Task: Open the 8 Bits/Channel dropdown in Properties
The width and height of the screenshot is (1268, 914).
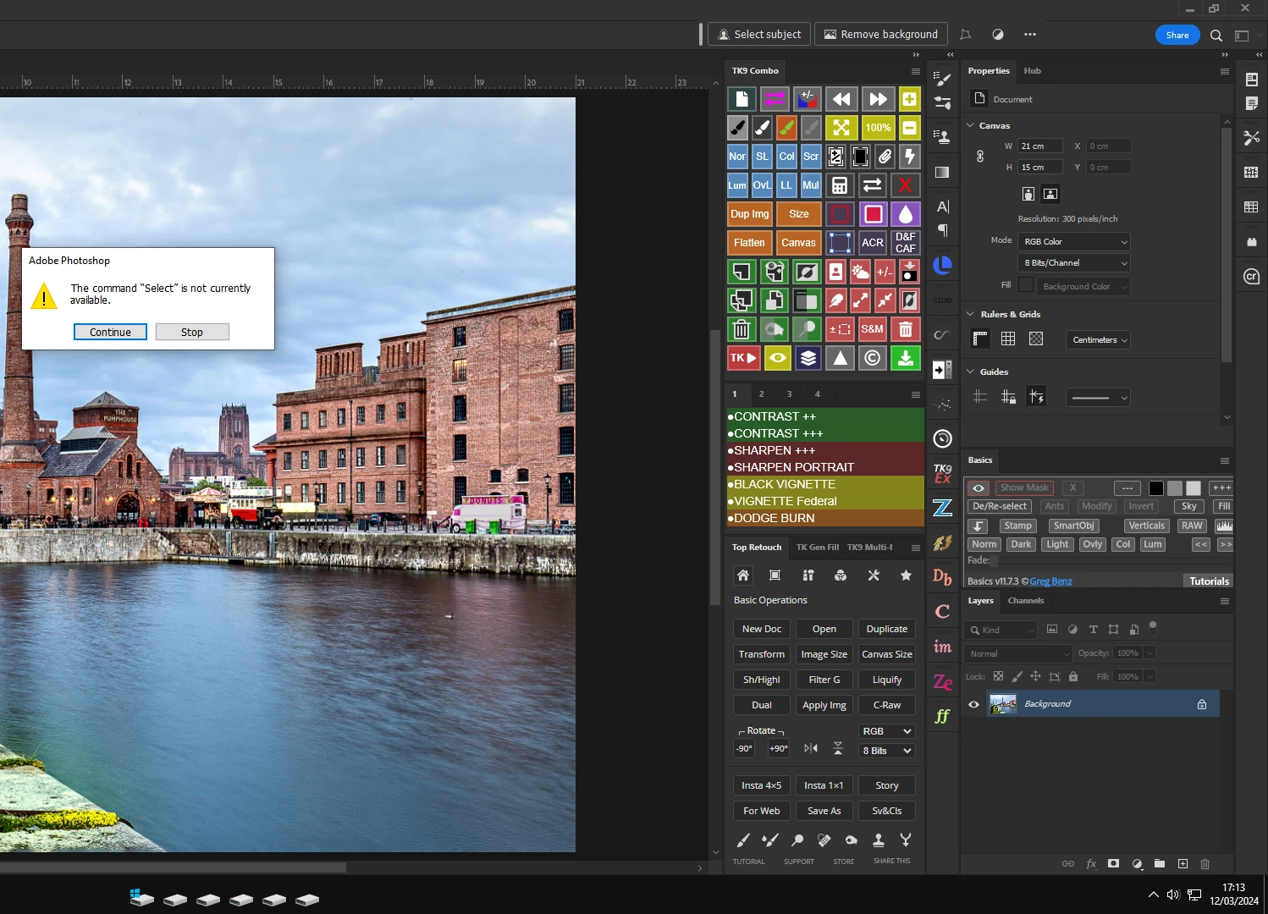Action: (x=1073, y=262)
